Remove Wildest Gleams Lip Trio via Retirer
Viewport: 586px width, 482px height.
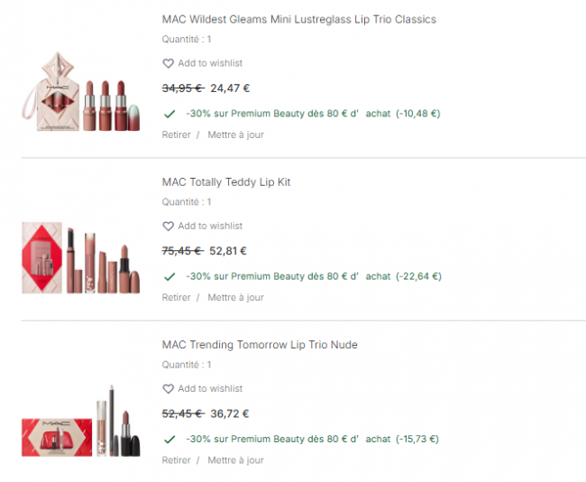[176, 134]
